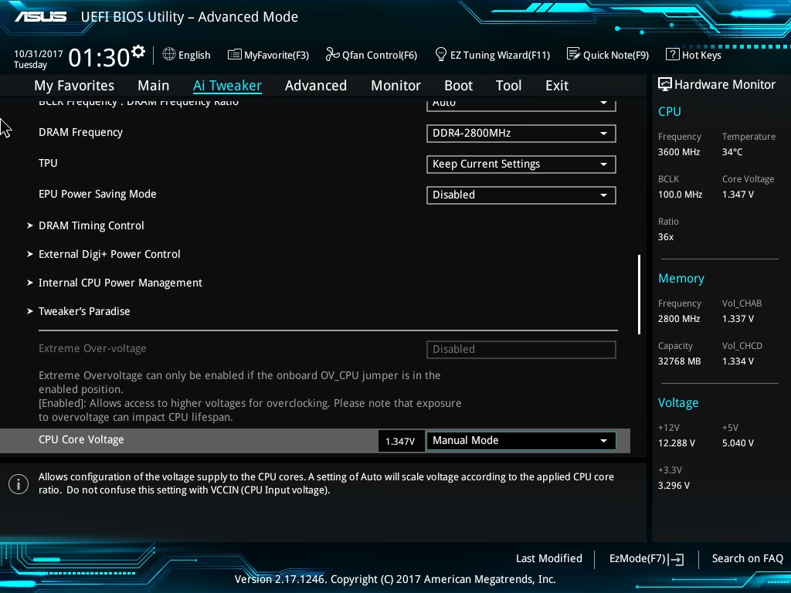Viewport: 791px width, 593px height.
Task: Click Hot Keys label
Action: (x=701, y=55)
